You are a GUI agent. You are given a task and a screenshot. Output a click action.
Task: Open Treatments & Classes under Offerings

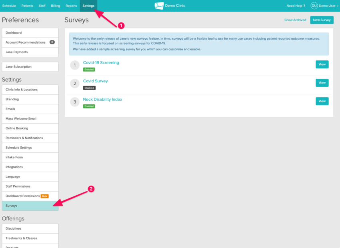point(21,238)
